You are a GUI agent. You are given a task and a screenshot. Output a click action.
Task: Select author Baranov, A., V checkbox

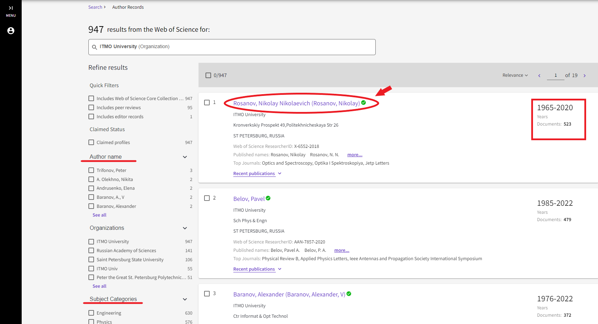[x=91, y=197]
